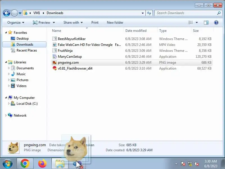The width and height of the screenshot is (225, 169).
Task: Click the doge thumbnail in details pane
Action: (13, 148)
